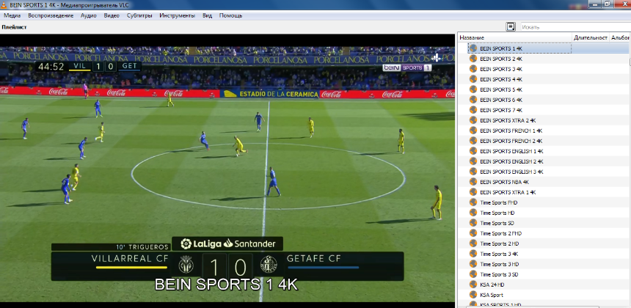631x308 pixels.
Task: Click the stream icon beside BEIN SPORTS 1 4K
Action: [473, 48]
